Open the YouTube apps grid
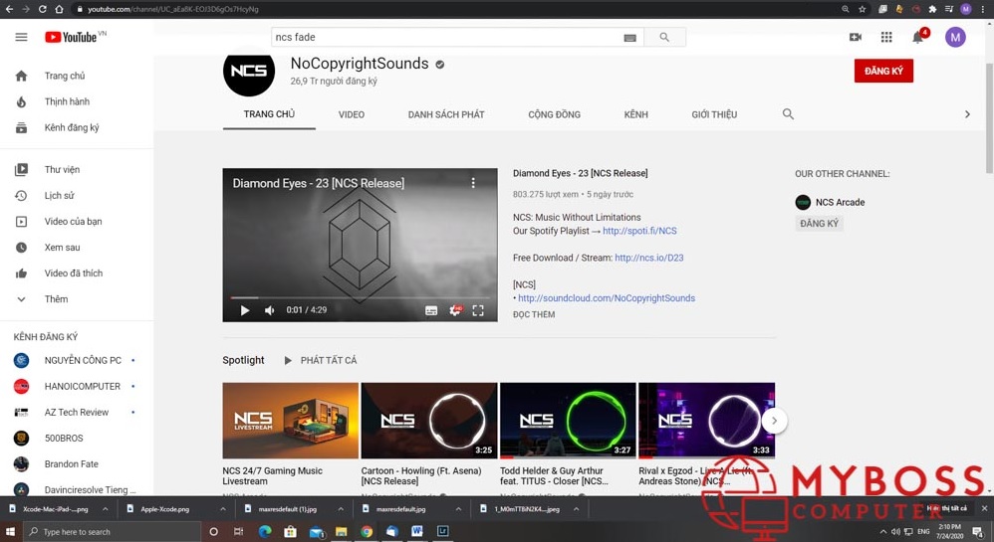Screen dimensions: 994x542 886,38
